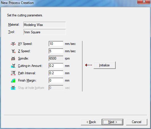
Task: Cancel the new process creation
Action: [x=137, y=122]
